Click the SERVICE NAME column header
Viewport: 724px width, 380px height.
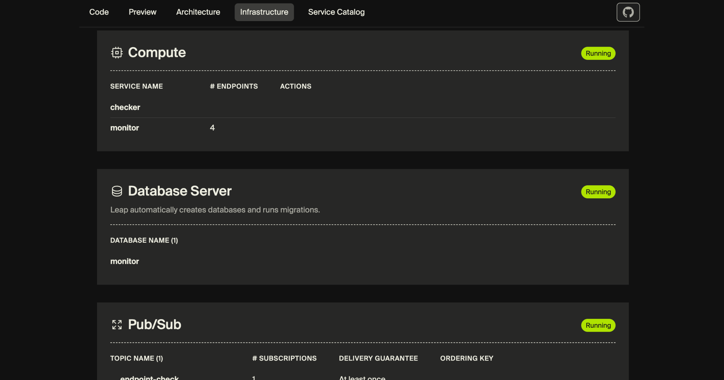(x=136, y=86)
